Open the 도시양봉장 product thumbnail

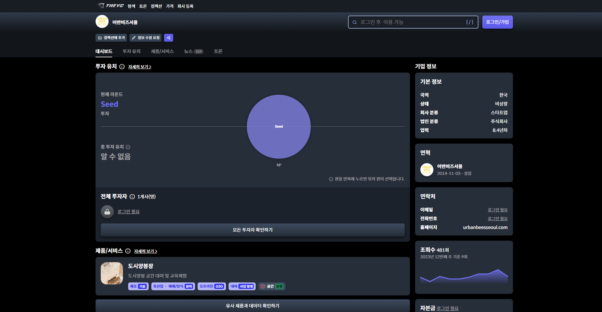(x=112, y=273)
